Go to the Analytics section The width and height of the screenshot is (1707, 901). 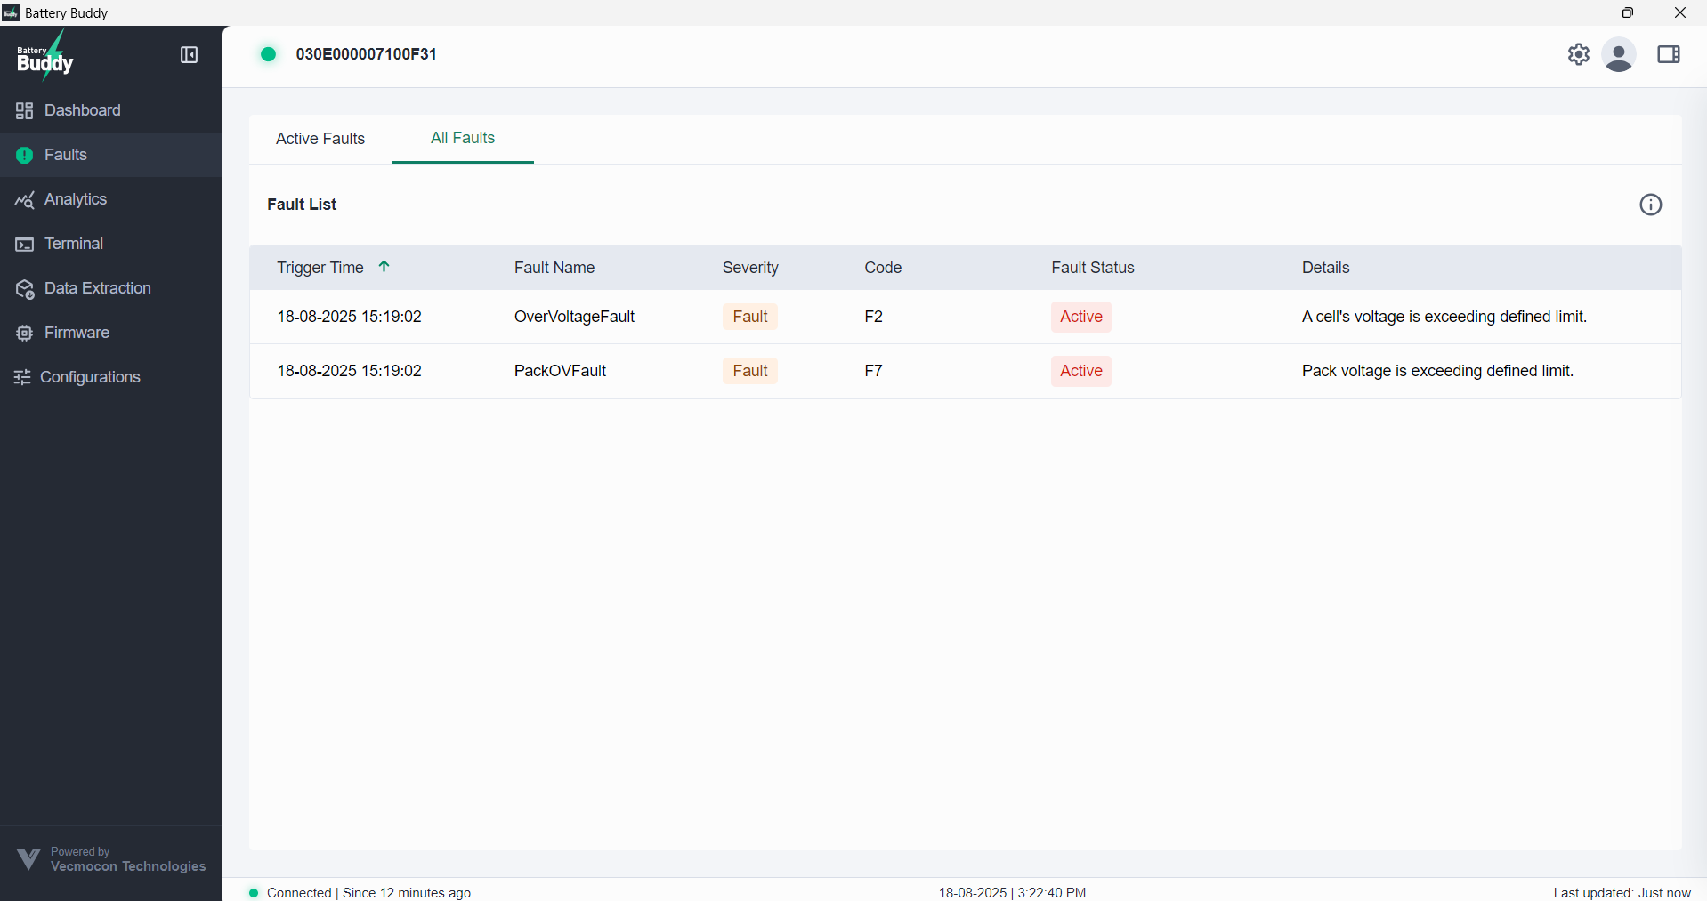click(75, 199)
